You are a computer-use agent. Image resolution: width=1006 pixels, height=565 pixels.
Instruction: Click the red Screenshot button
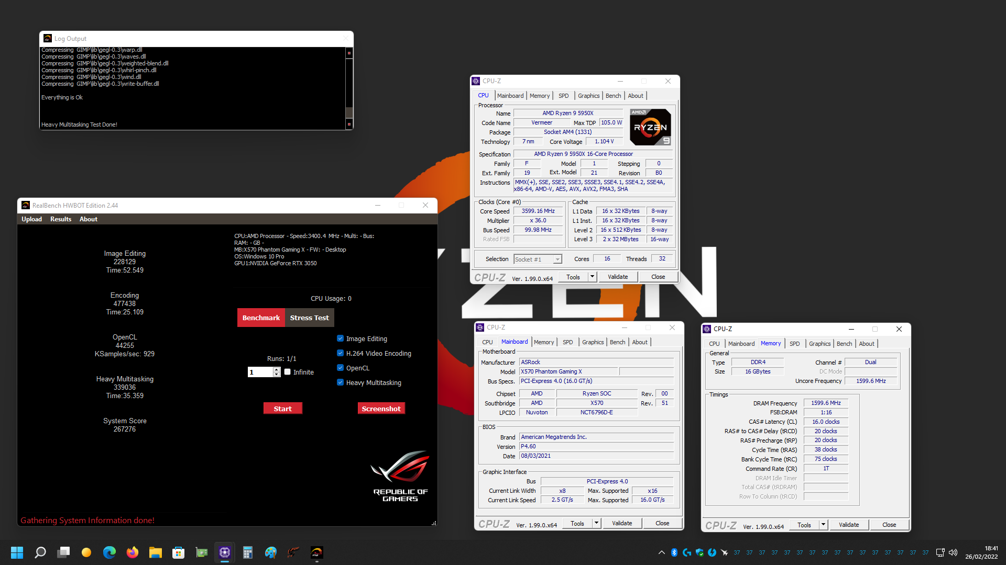tap(381, 409)
